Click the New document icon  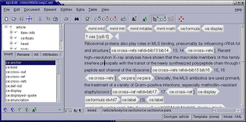tap(7, 19)
